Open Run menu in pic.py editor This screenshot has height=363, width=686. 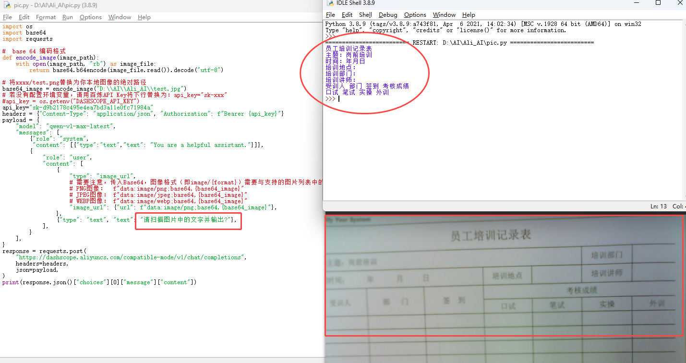tap(68, 17)
